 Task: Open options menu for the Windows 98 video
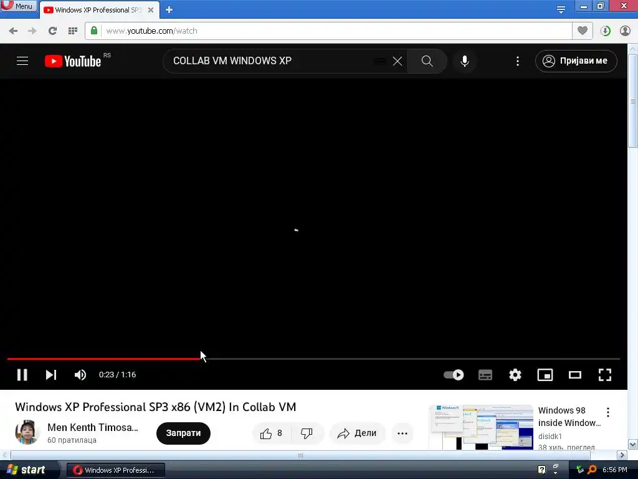click(608, 412)
